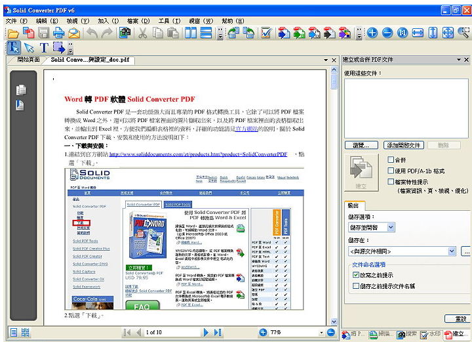Expand the selection tools toolbar overflow
The image size is (472, 342).
(x=70, y=48)
